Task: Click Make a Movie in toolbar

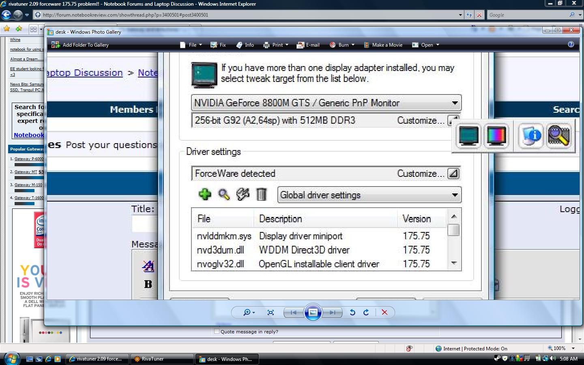Action: [x=383, y=45]
